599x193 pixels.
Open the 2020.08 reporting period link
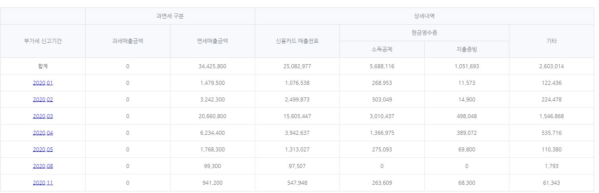point(43,166)
